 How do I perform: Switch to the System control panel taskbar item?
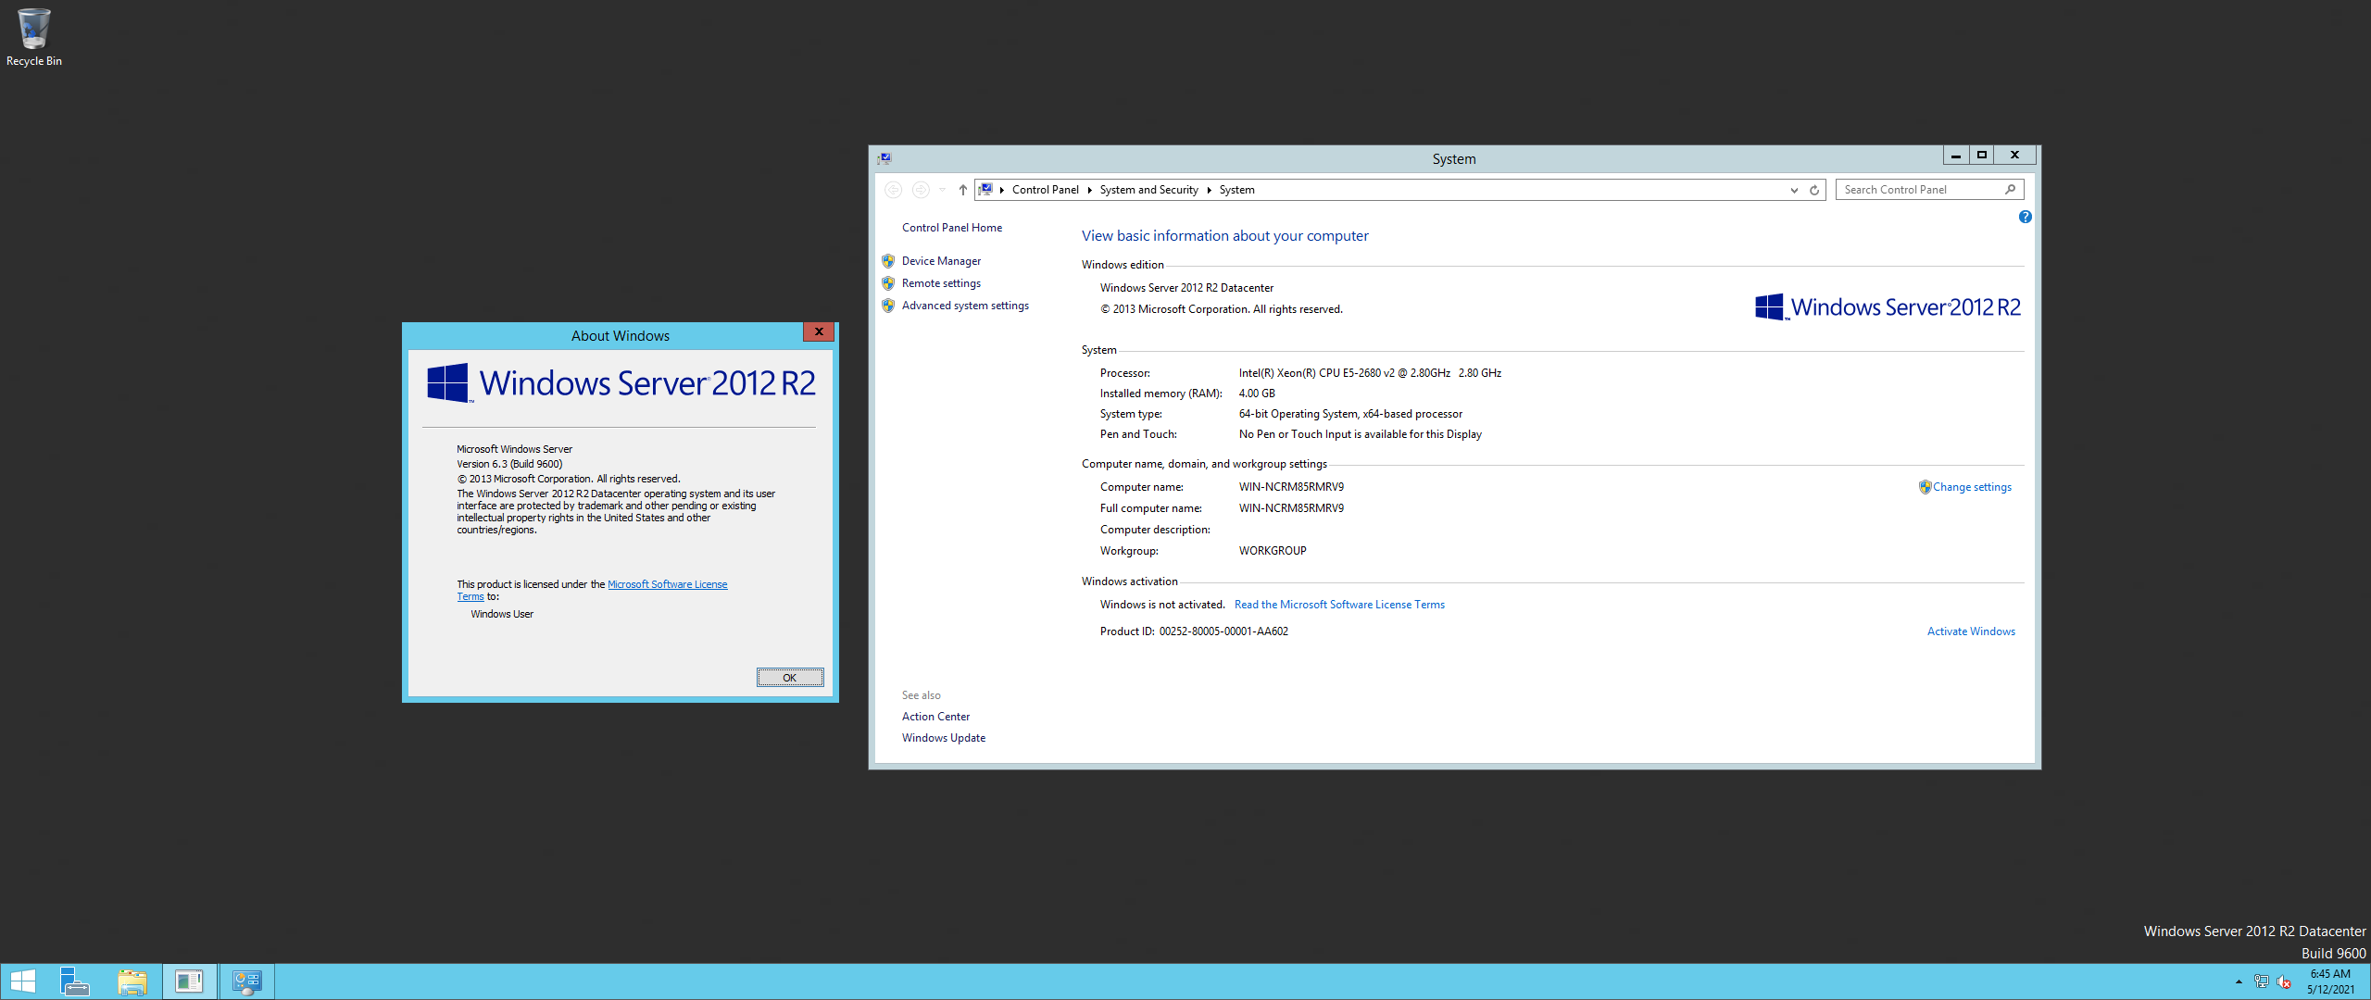pos(247,981)
